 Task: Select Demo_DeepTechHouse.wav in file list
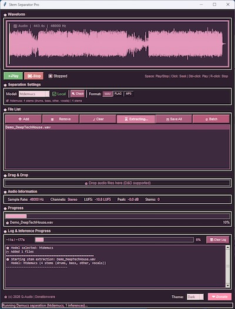click(117, 127)
